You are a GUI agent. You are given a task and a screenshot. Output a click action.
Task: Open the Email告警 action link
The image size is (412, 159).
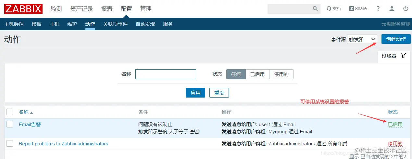point(30,124)
